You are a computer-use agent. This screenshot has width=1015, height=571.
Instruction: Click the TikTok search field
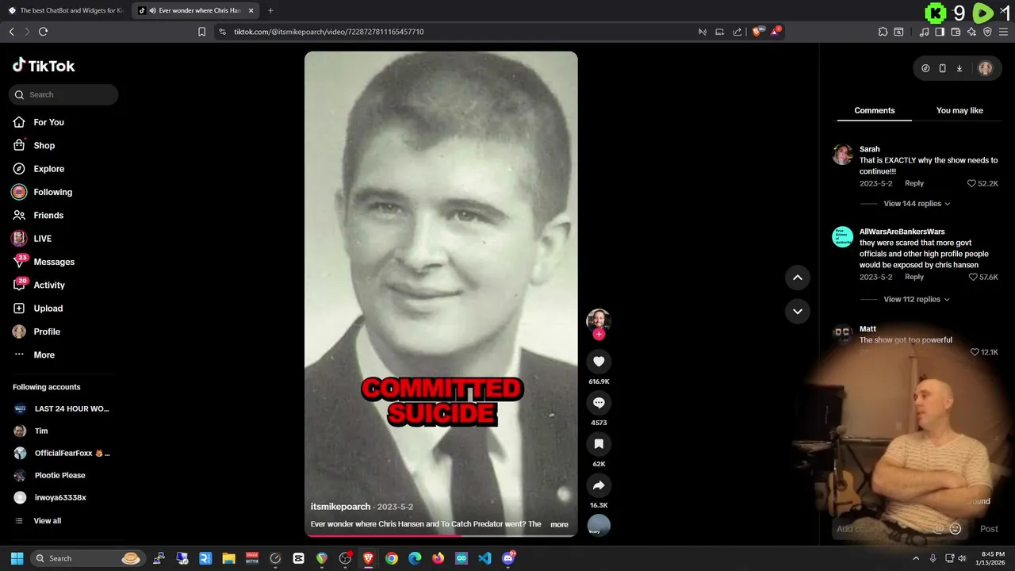point(63,94)
